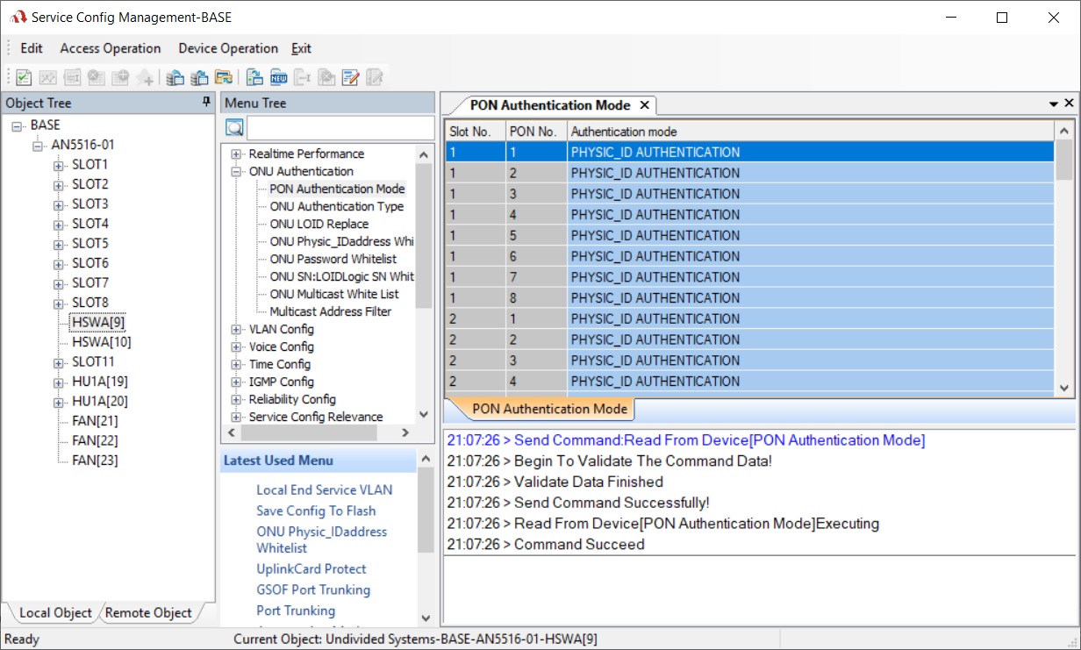Viewport: 1081px width, 650px height.
Task: Switch to the Remote Object tab
Action: (148, 613)
